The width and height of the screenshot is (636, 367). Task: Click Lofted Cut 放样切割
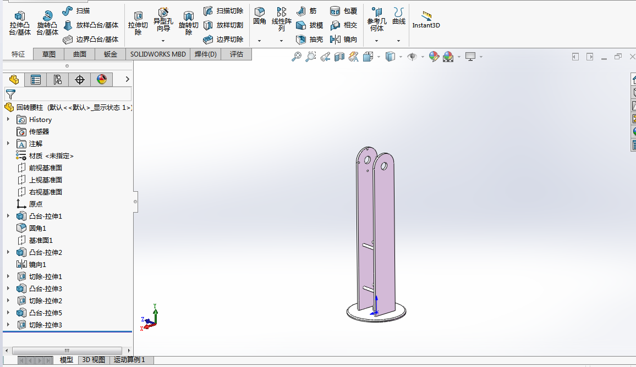pos(223,25)
